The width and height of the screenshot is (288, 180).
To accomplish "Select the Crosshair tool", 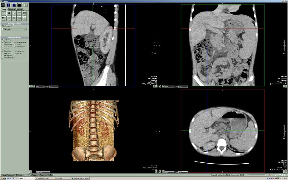I will tap(4, 13).
